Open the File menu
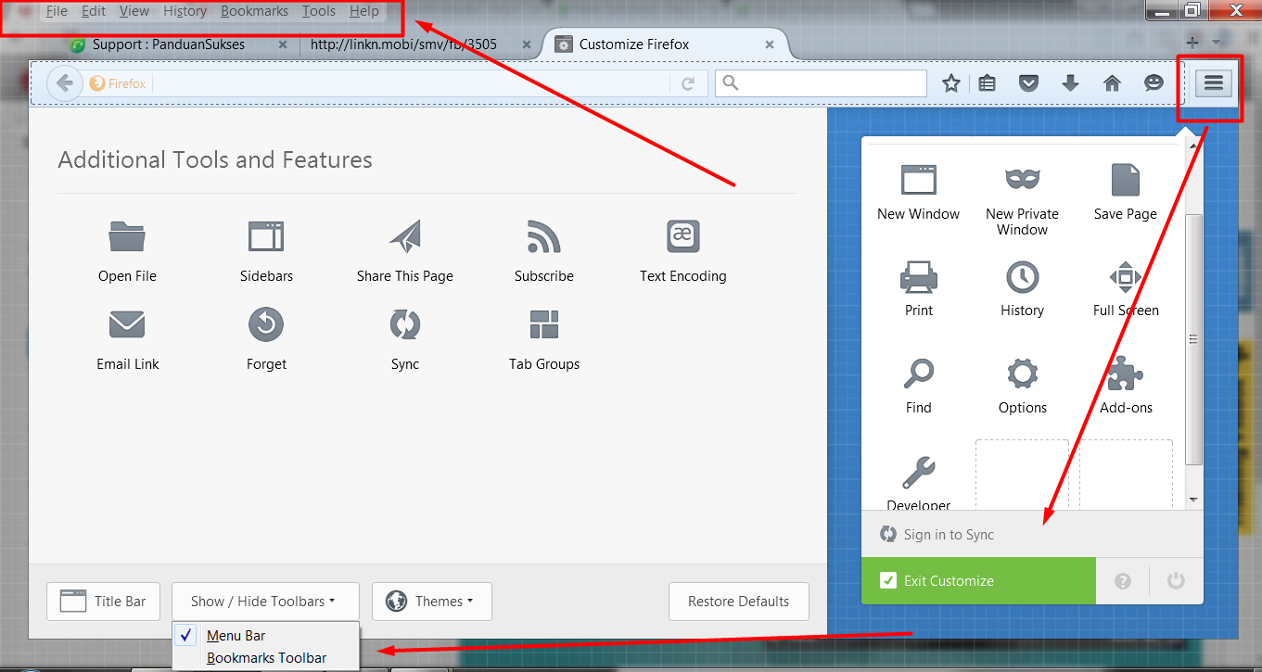The height and width of the screenshot is (672, 1262). pos(57,11)
